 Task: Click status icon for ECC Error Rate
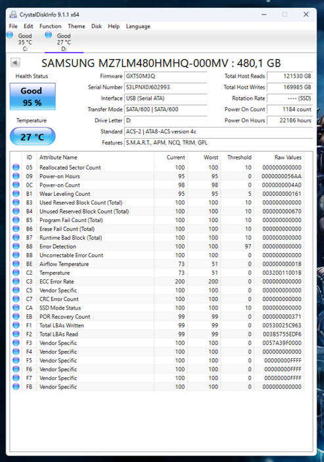click(16, 281)
